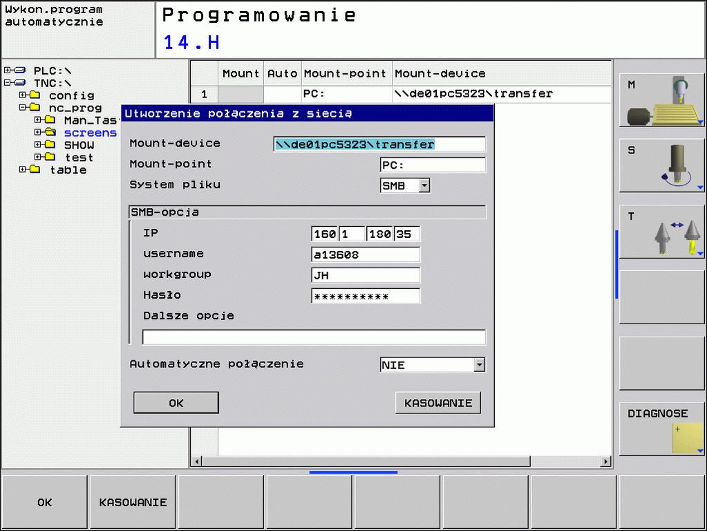Collapse the TNC:\ drive node
Screen dimensions: 707x531
click(x=7, y=83)
